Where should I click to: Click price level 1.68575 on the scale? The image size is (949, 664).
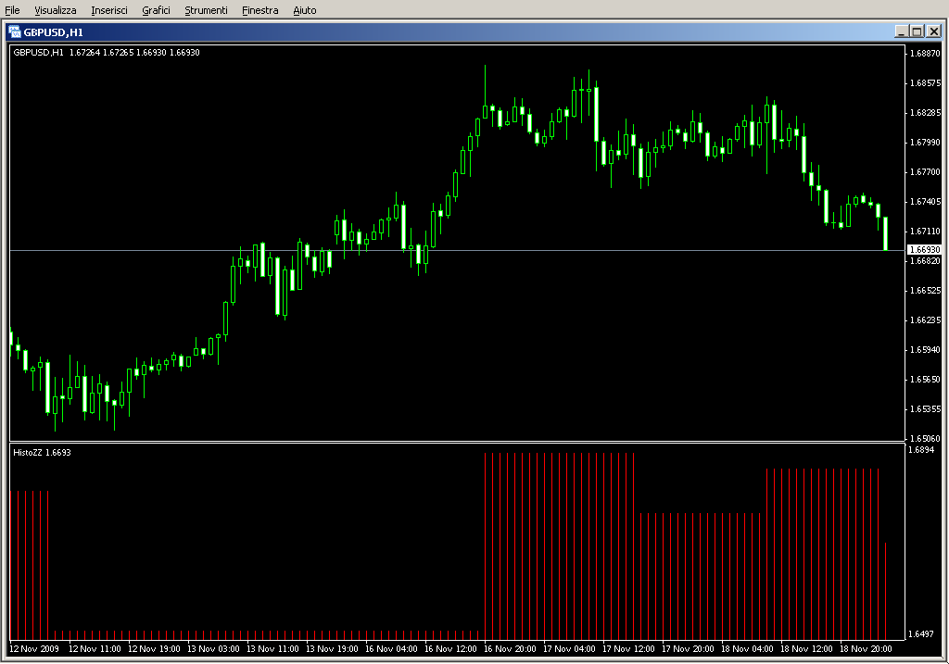(x=926, y=82)
